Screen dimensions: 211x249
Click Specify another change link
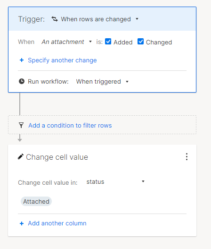(x=62, y=60)
